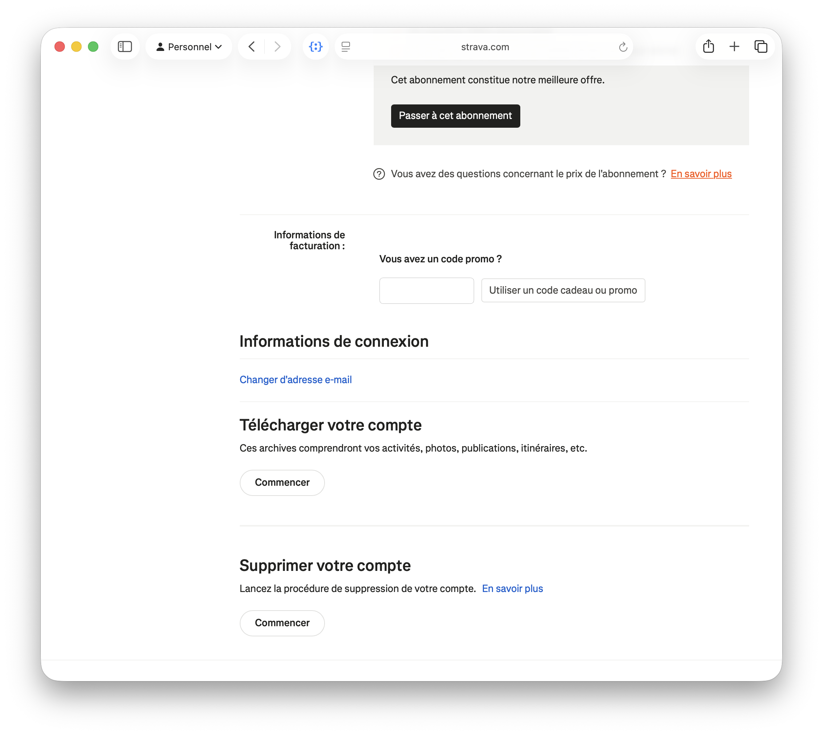Click the Télécharger votre compte heading
This screenshot has height=735, width=823.
(x=330, y=425)
